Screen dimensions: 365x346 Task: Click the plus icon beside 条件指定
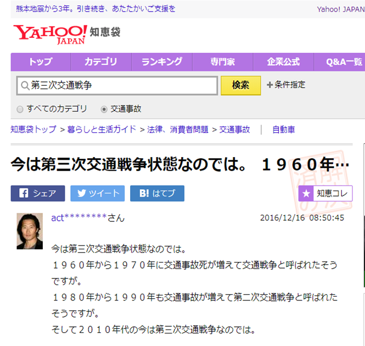tap(269, 85)
